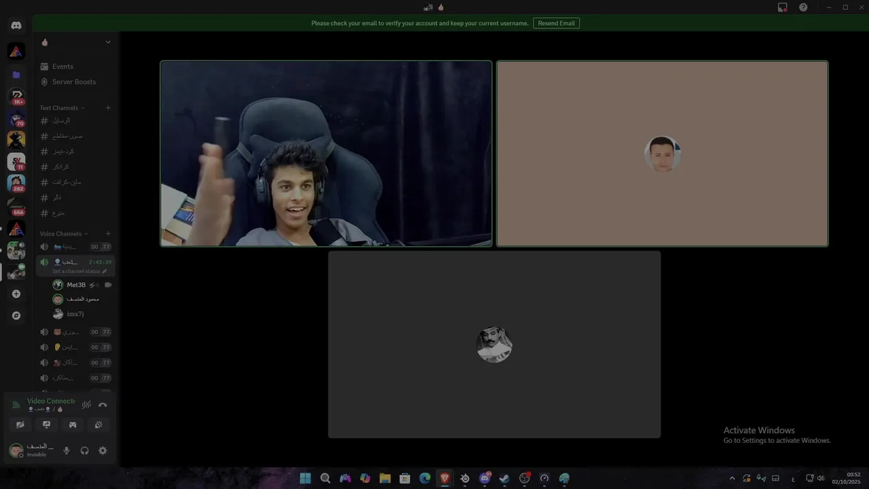Select Met3B in the voice channel
This screenshot has height=489, width=869.
tap(81, 285)
